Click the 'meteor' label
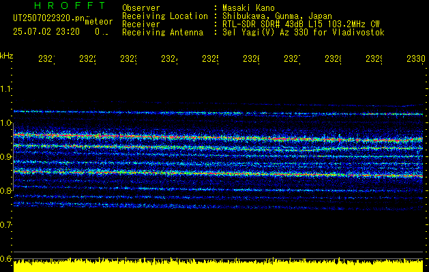Screen dimensions: 429x272 pyautogui.click(x=99, y=22)
